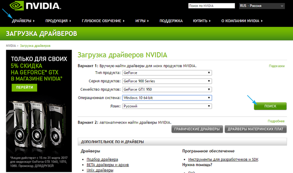Click the Загрузка драйверов NVIDIA heading

[x=123, y=55]
